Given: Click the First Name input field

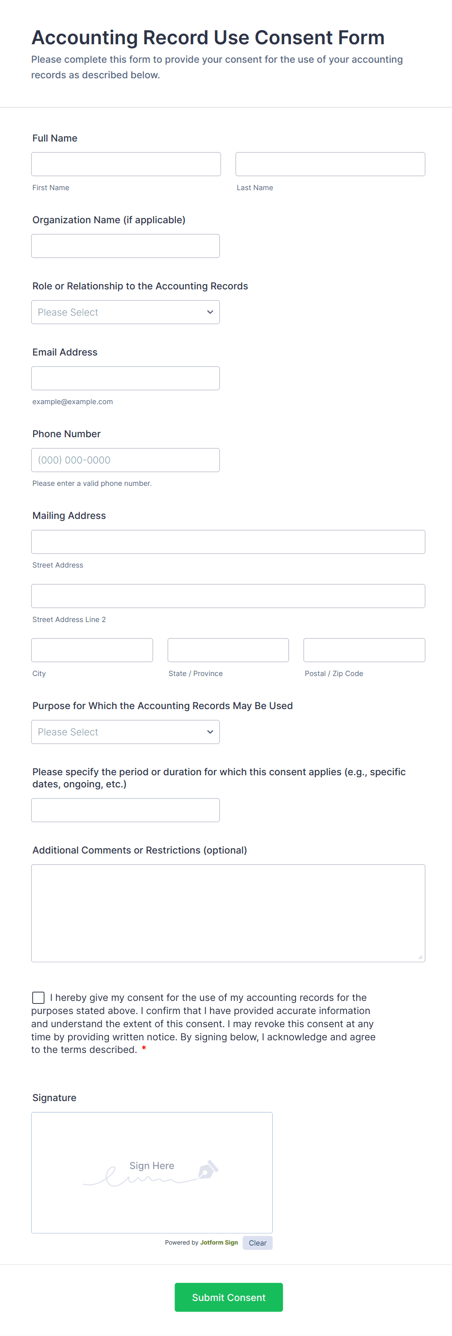Looking at the screenshot, I should point(125,164).
